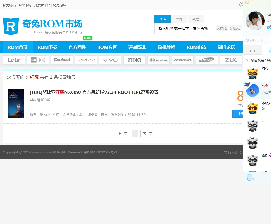Open the 开发者平台 top link

(x=42, y=5)
